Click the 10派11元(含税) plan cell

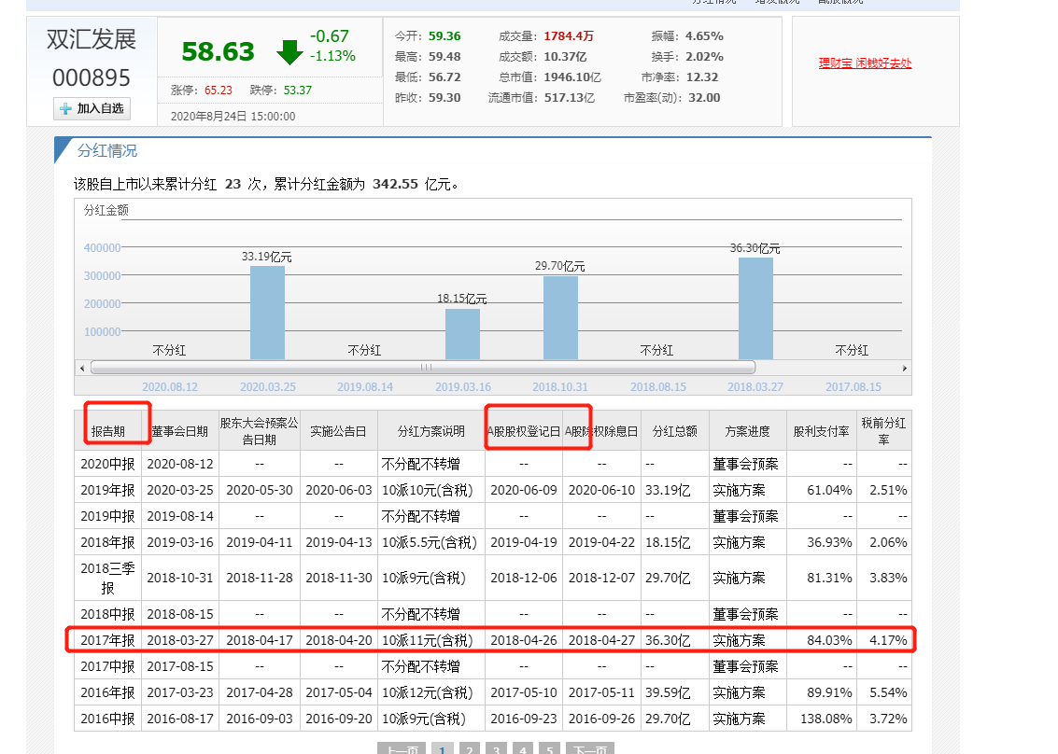point(431,640)
